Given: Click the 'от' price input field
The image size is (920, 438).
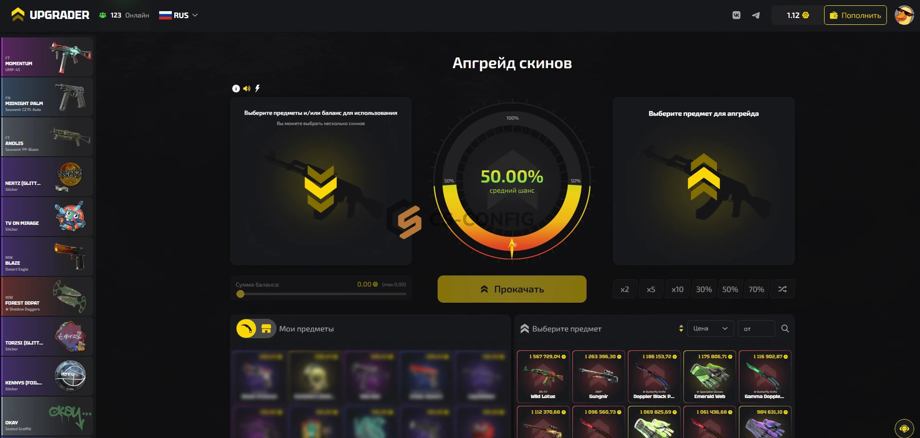Looking at the screenshot, I should (756, 328).
